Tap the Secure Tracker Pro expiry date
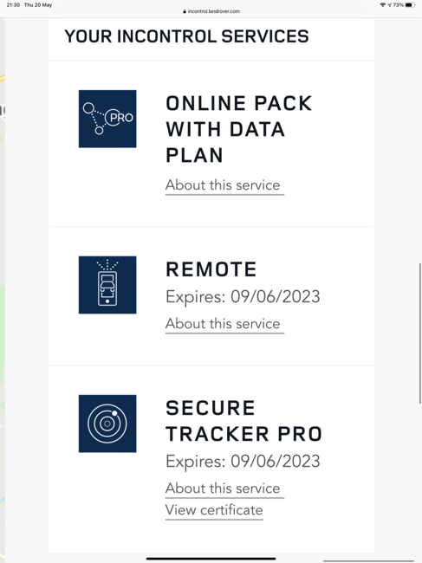Screen dimensions: 422x563 tap(243, 462)
